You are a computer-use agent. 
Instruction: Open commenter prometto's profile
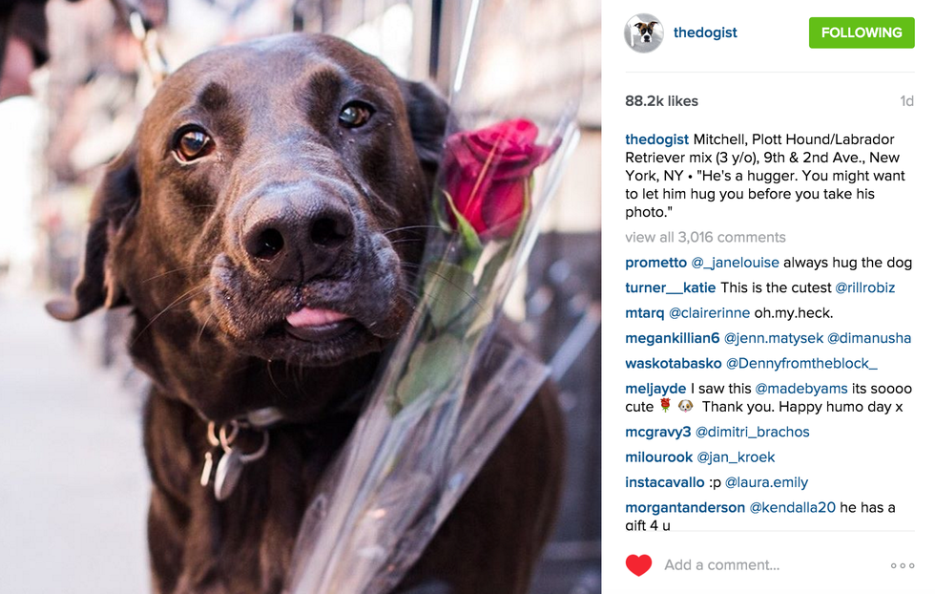click(656, 263)
